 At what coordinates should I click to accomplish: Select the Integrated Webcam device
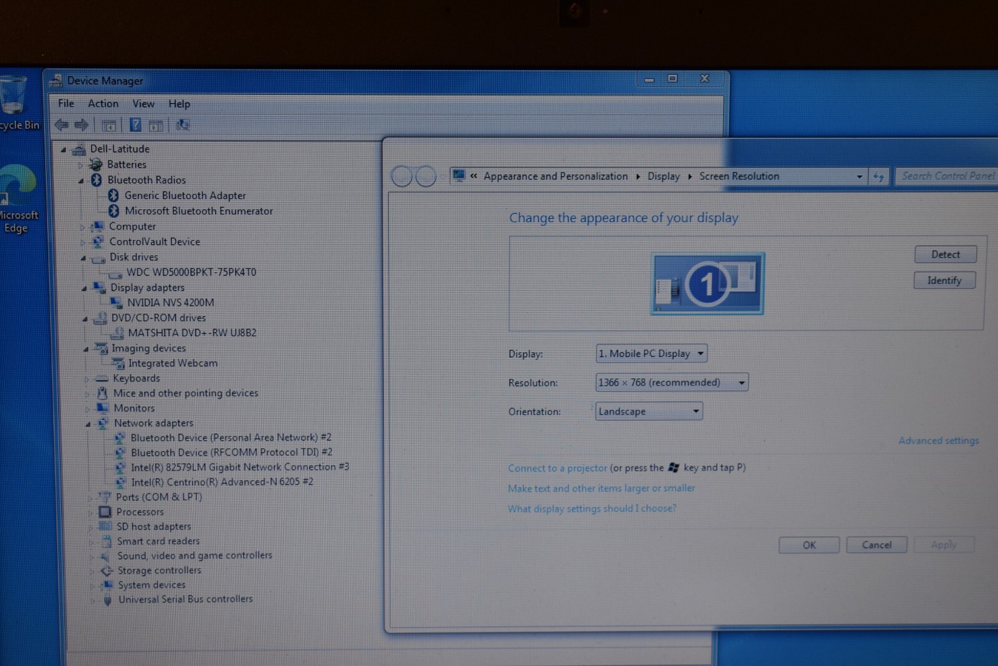pos(173,363)
